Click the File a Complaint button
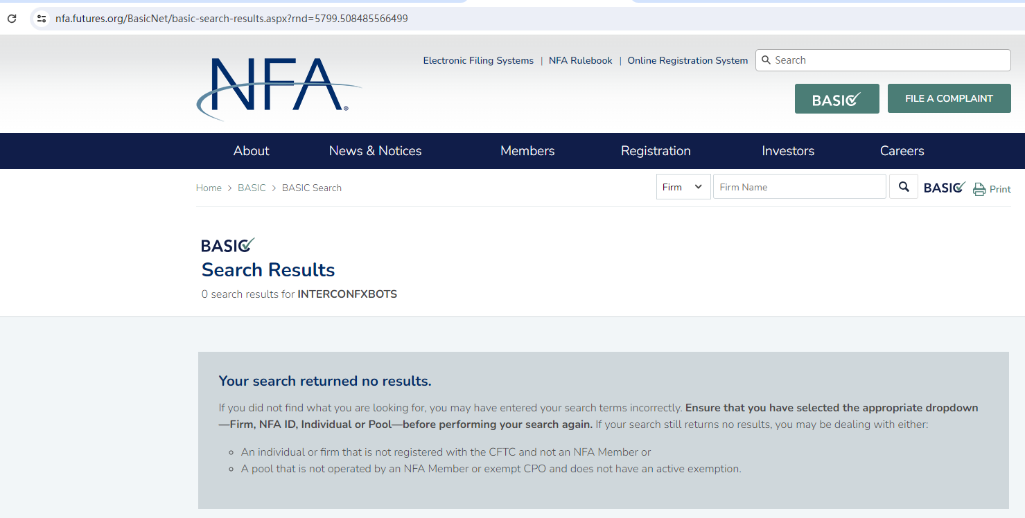 point(949,98)
